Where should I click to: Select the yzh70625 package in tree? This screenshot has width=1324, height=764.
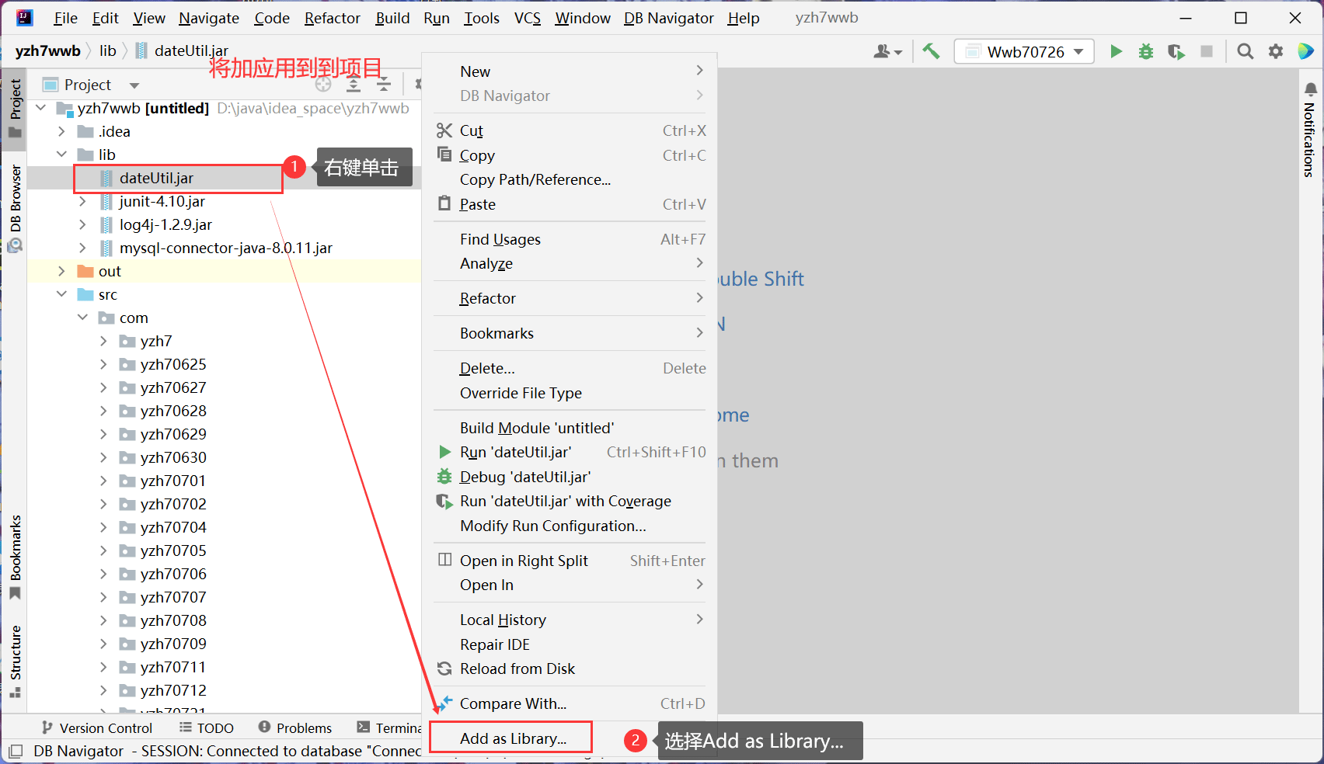tap(172, 364)
